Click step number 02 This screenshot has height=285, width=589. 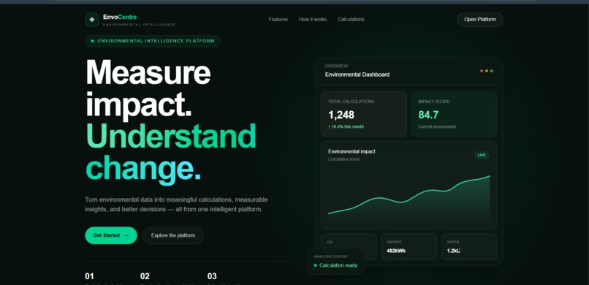coord(145,276)
